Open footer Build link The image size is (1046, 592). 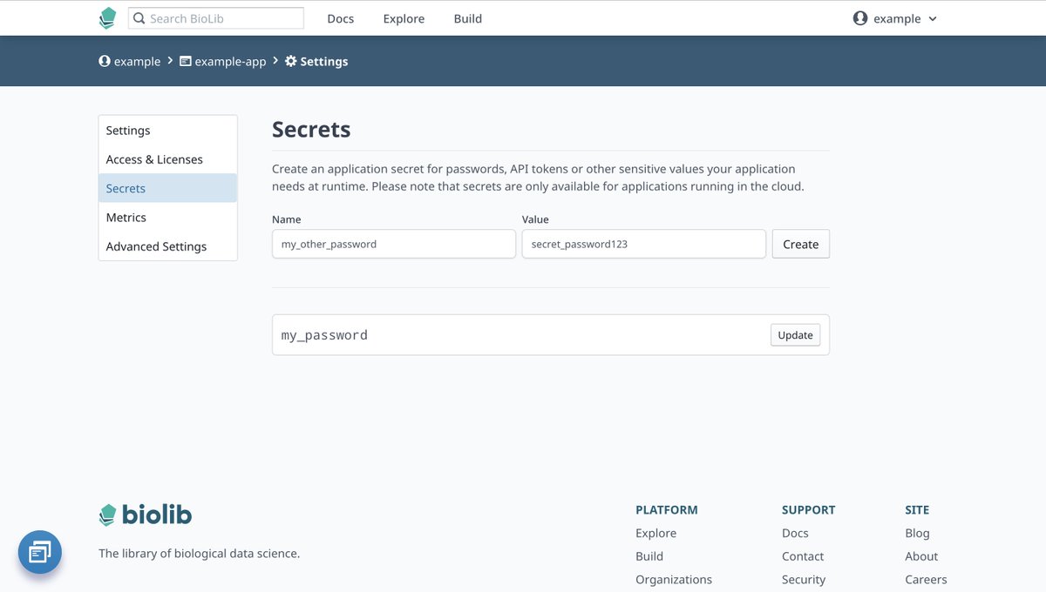click(x=649, y=556)
